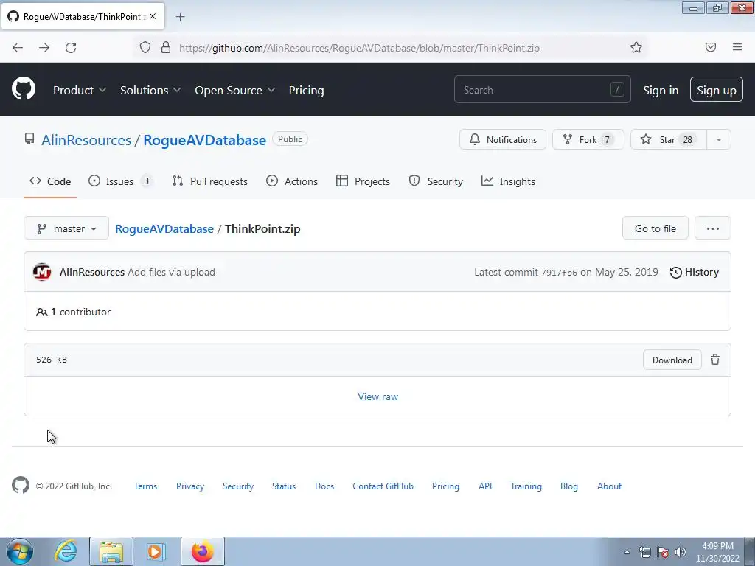Screen dimensions: 755x566
Task: Switch to the Projects tab
Action: pyautogui.click(x=363, y=181)
